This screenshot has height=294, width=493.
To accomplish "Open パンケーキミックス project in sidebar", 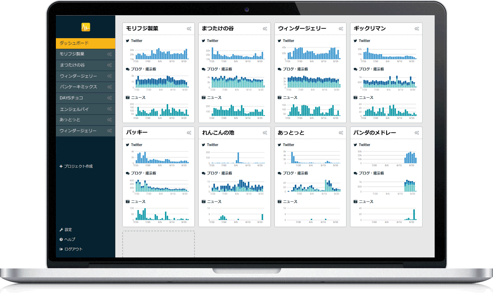I will coord(78,87).
